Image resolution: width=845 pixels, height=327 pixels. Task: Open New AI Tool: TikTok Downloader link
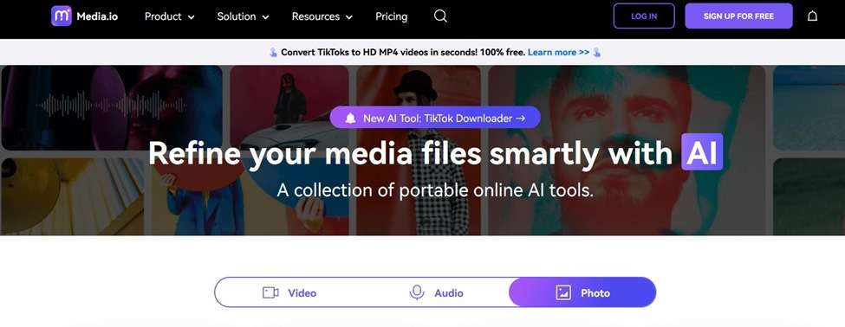[435, 118]
